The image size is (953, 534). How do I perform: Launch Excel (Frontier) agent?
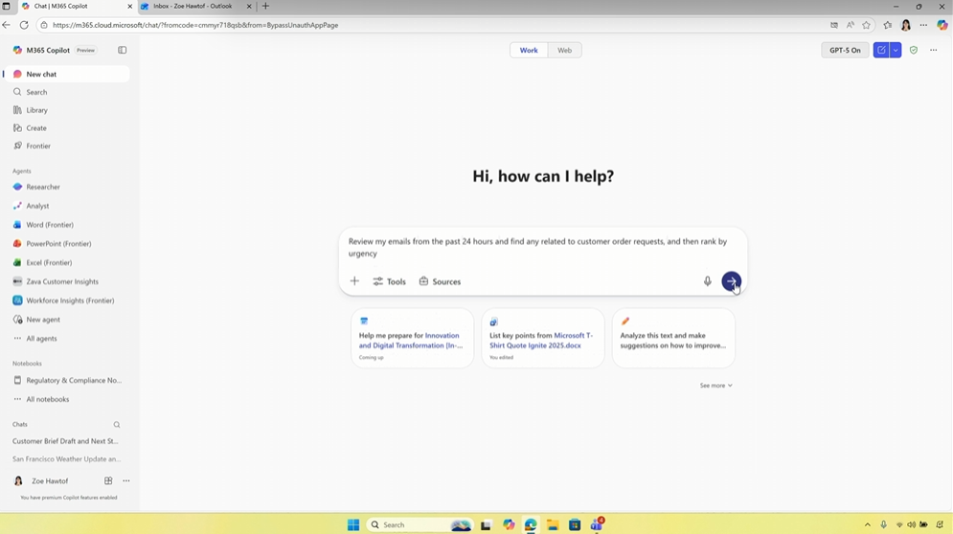(x=49, y=263)
